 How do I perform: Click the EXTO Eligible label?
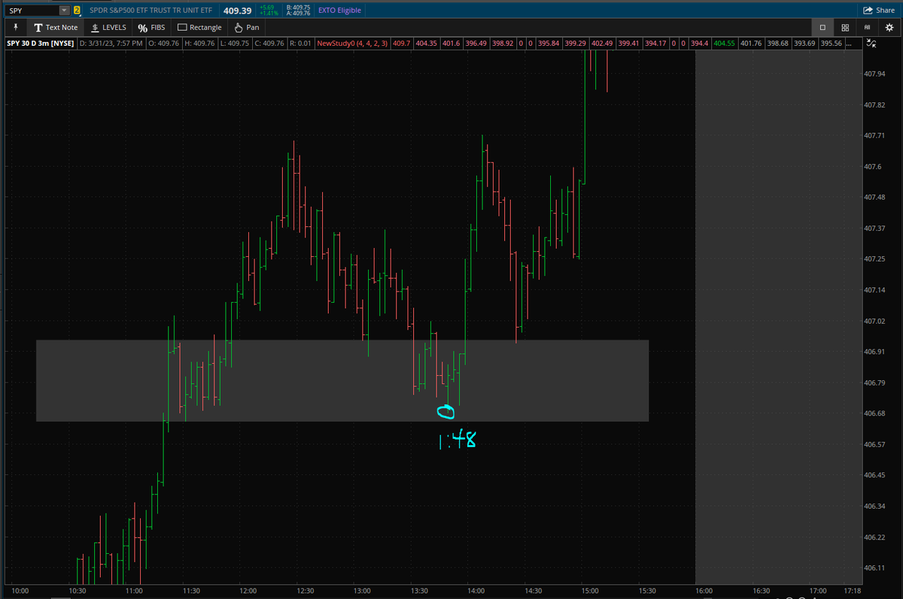(341, 11)
